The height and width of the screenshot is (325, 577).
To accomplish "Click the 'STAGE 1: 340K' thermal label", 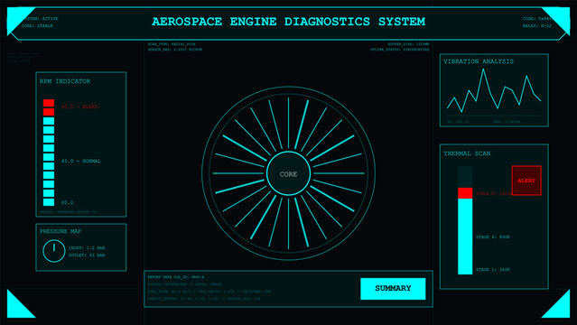I will [x=493, y=269].
